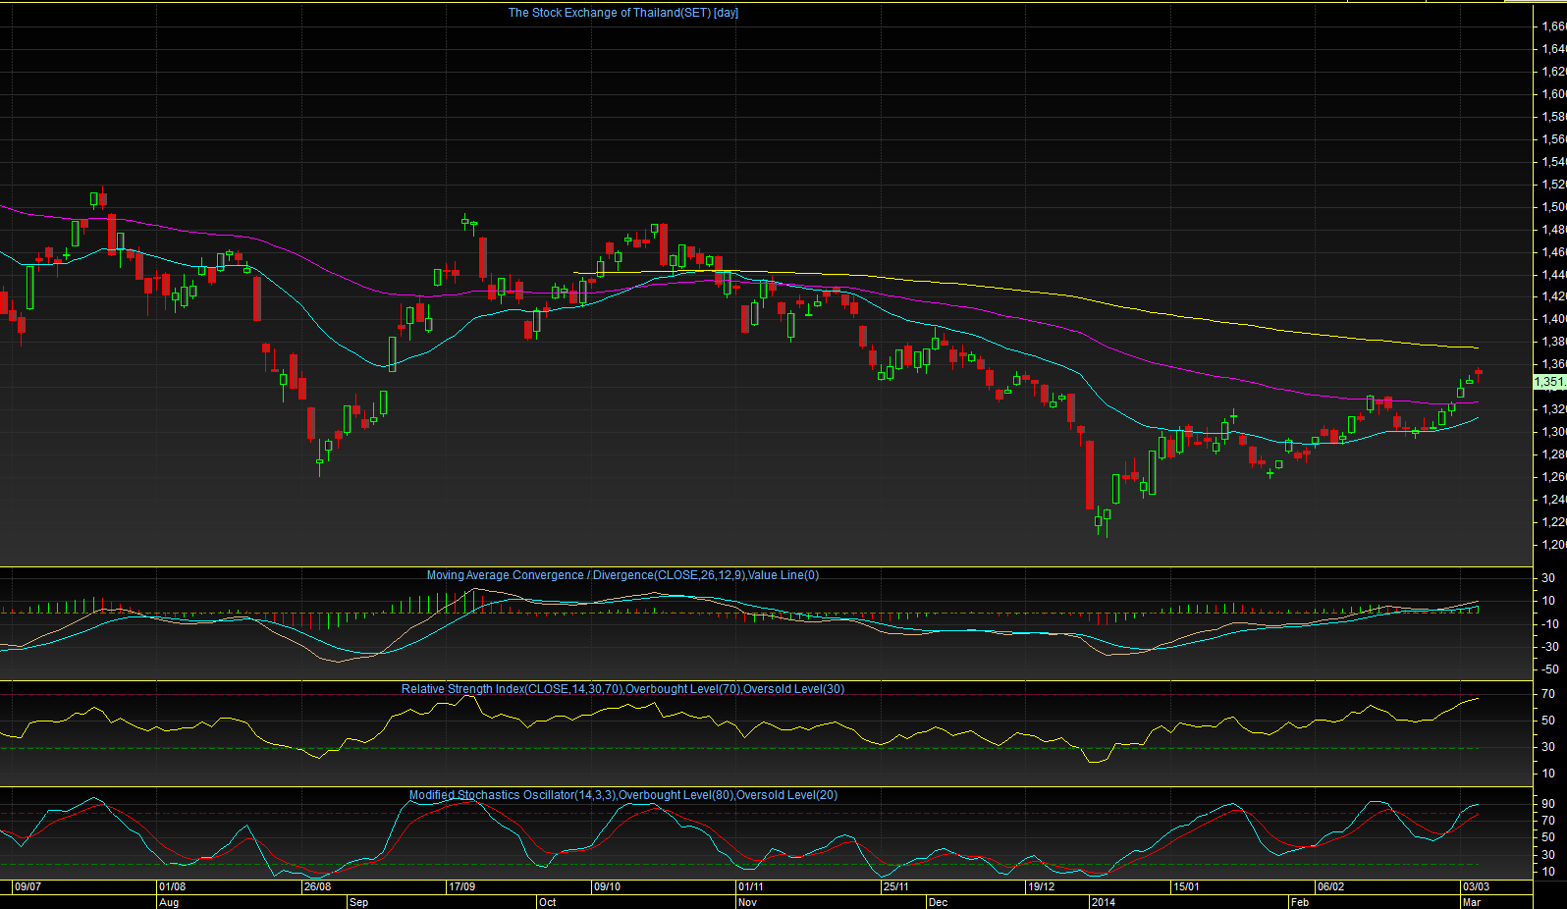Viewport: 1567px width, 909px height.
Task: Click the -30 value on the MACD scale
Action: 1550,647
